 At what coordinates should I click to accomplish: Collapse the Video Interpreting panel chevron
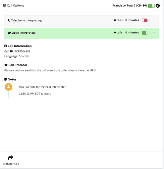[x=154, y=32]
